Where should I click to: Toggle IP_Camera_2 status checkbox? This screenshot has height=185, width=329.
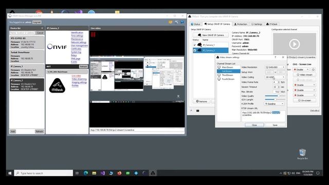[x=194, y=50]
